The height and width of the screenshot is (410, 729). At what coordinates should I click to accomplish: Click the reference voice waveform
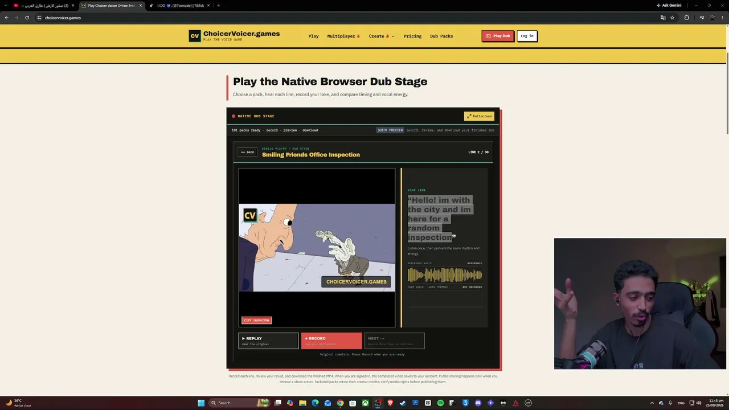tap(445, 276)
